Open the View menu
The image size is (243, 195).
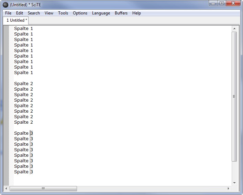49,13
